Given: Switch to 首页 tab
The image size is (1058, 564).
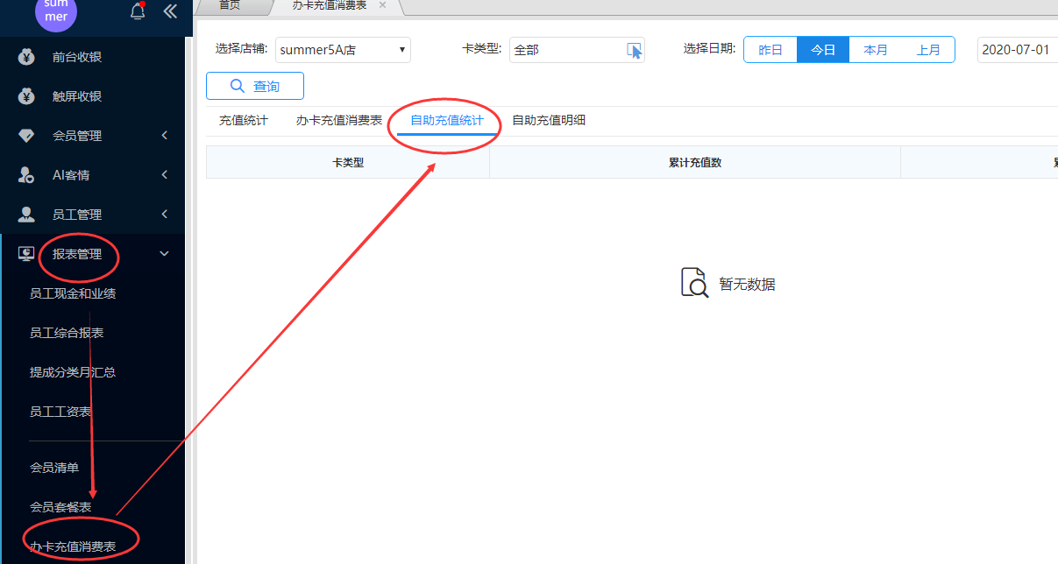Looking at the screenshot, I should [230, 5].
